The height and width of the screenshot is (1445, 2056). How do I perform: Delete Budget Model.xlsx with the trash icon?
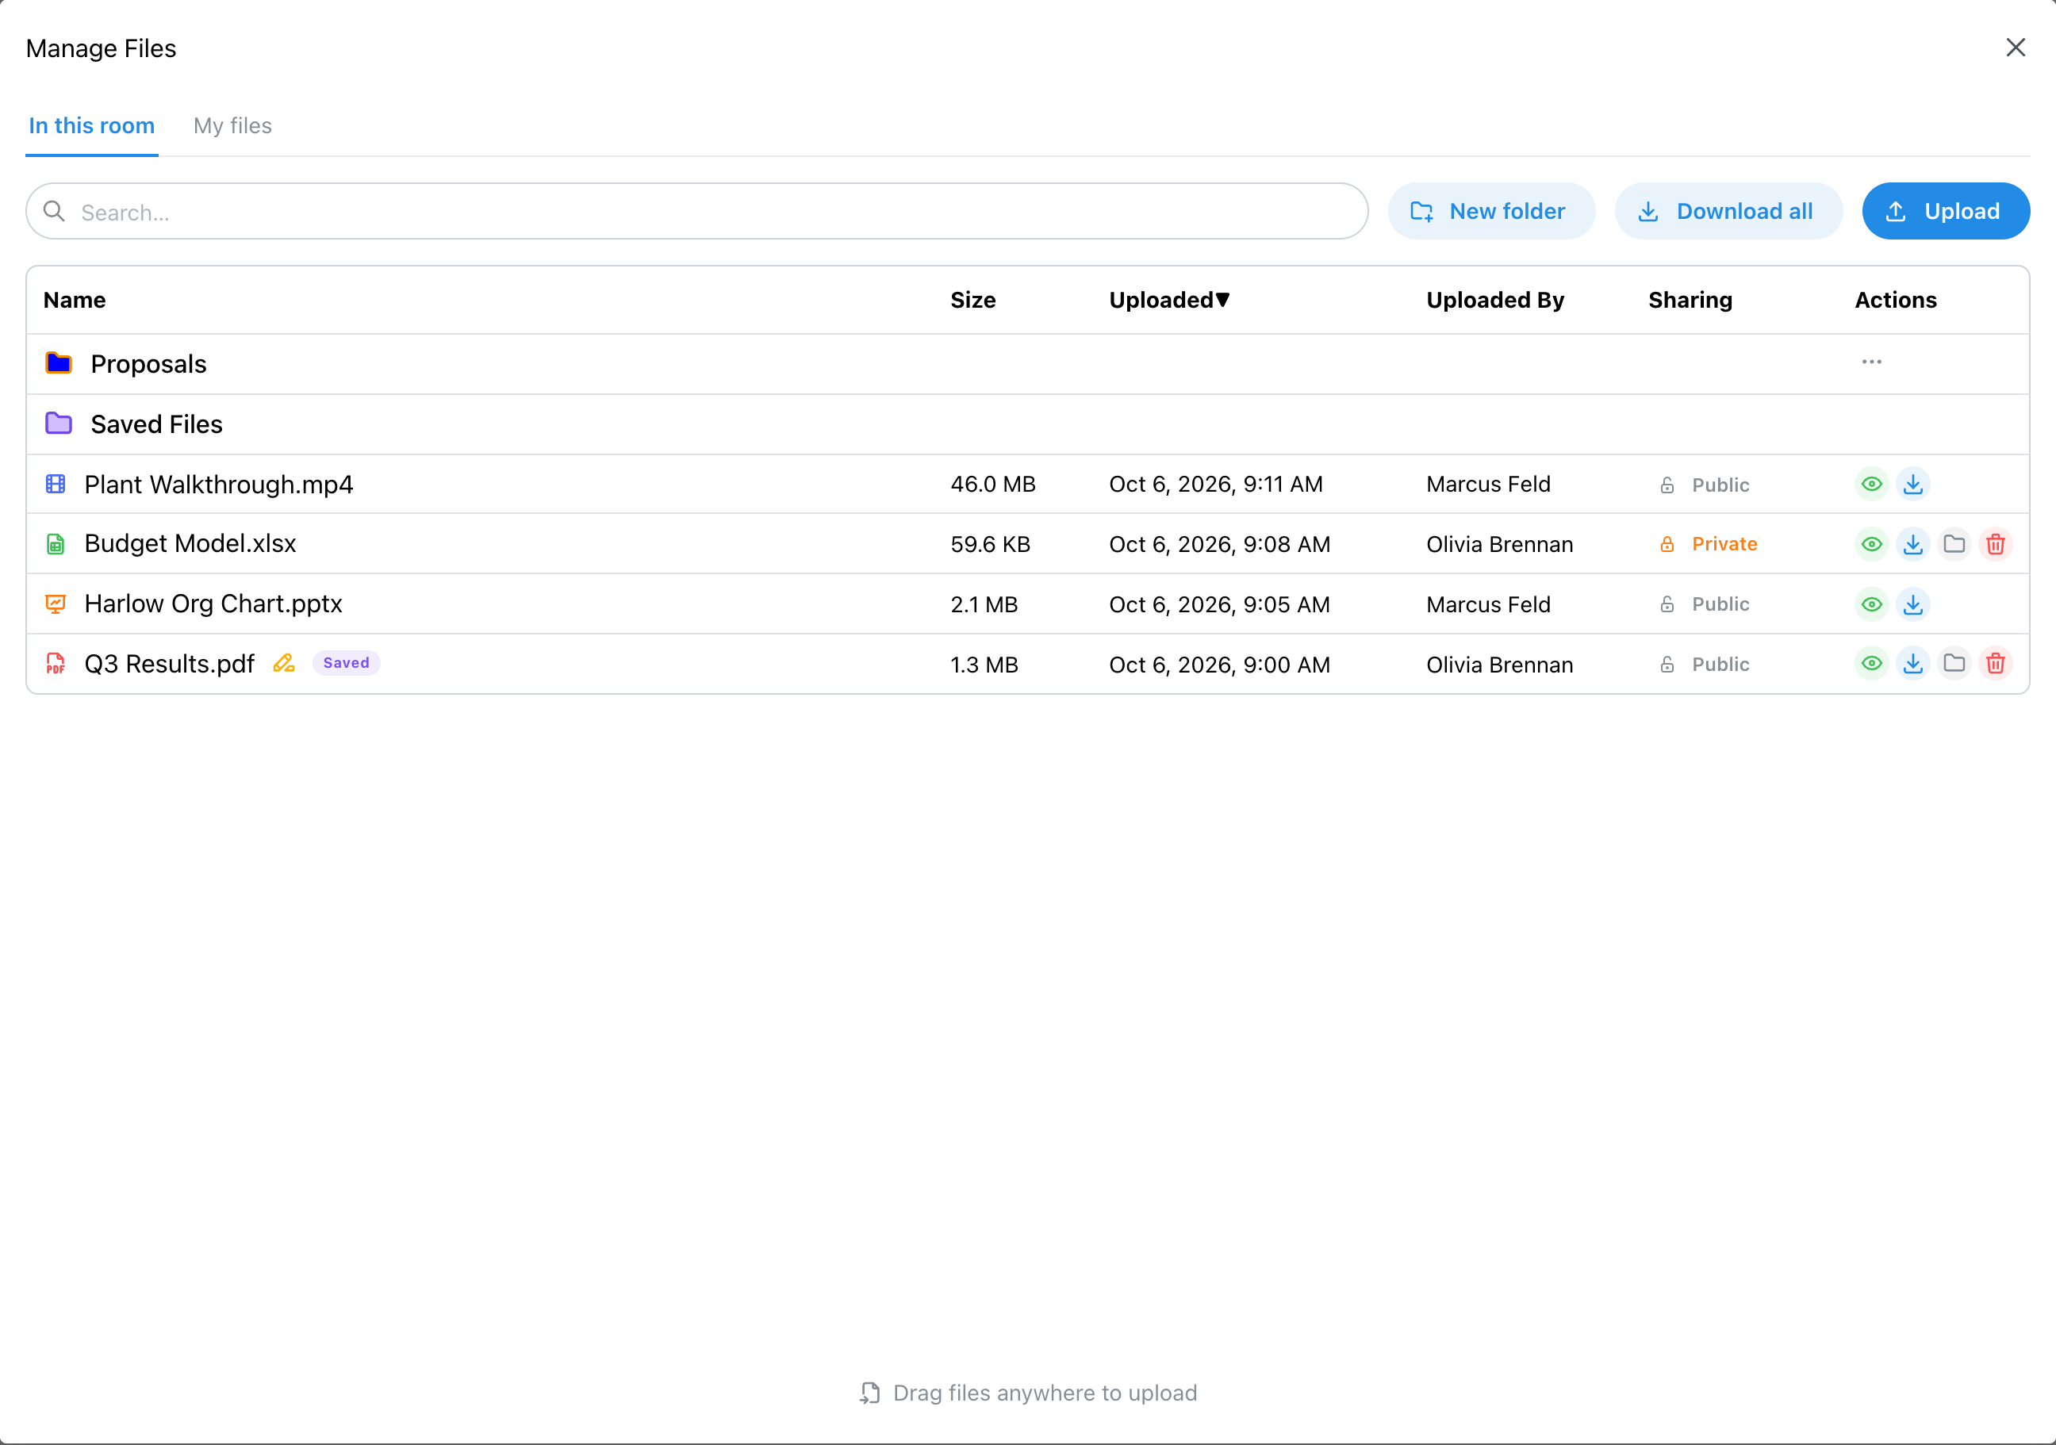(1995, 544)
